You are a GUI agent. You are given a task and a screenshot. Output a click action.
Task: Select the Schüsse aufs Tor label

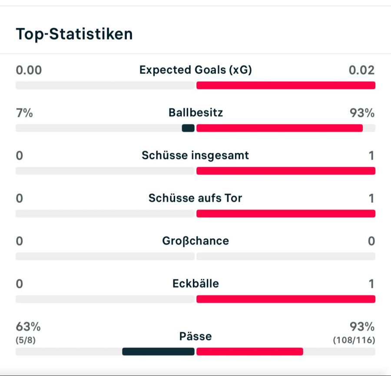click(x=195, y=198)
